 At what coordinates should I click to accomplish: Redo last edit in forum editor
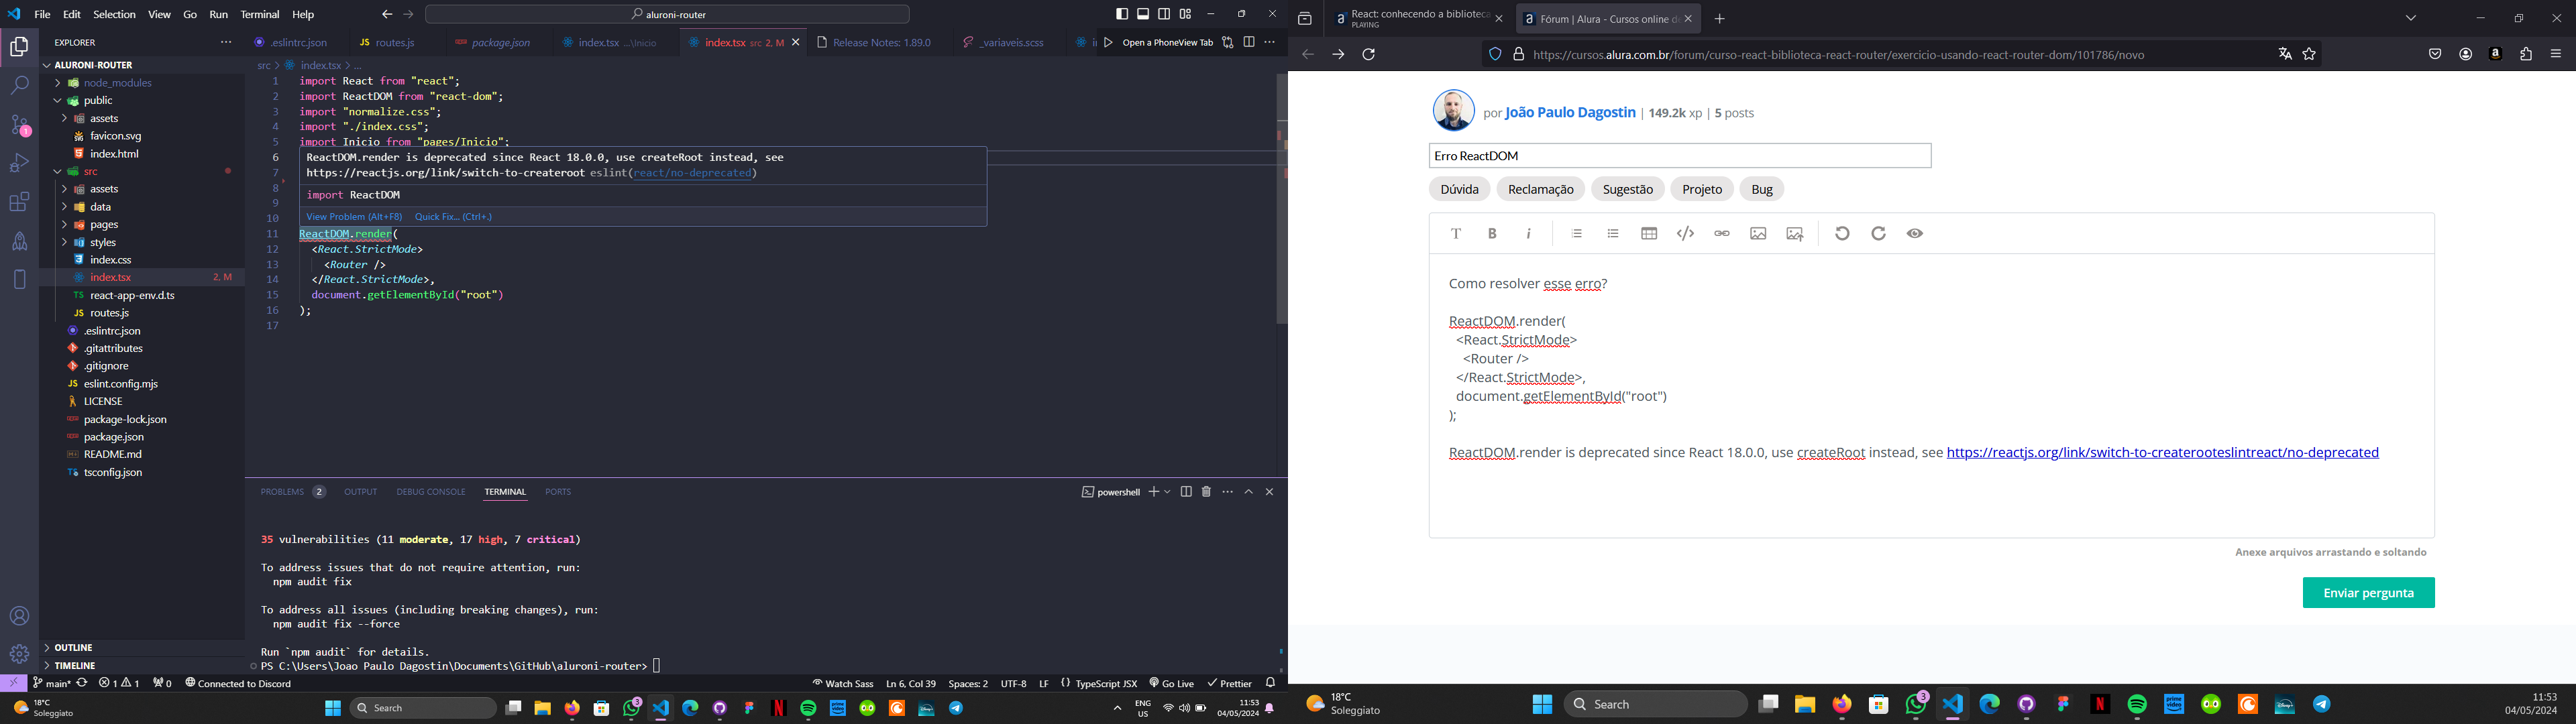1878,233
